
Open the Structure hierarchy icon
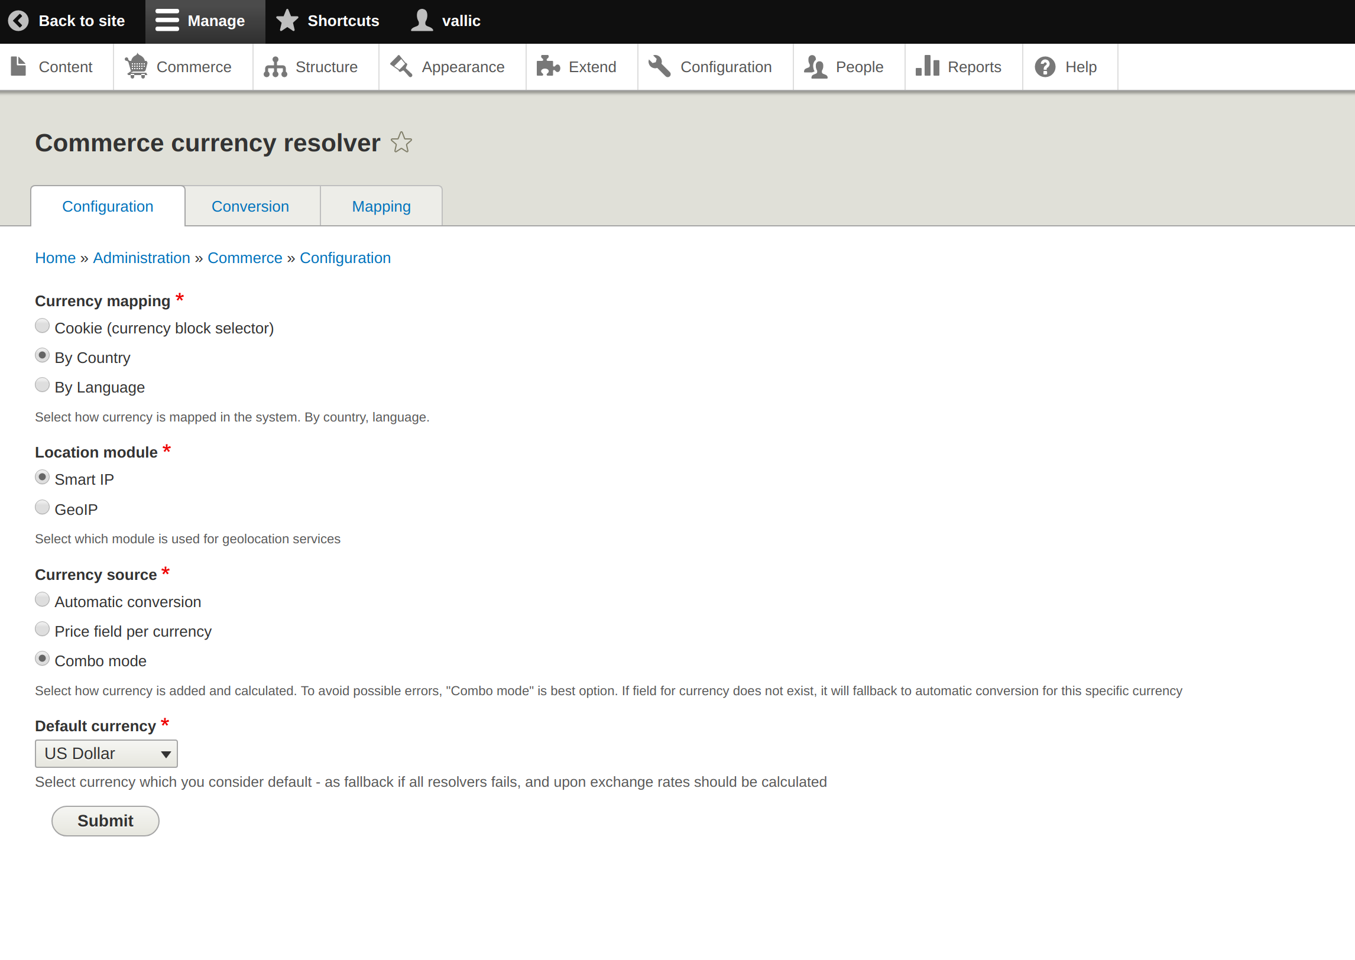(x=275, y=67)
